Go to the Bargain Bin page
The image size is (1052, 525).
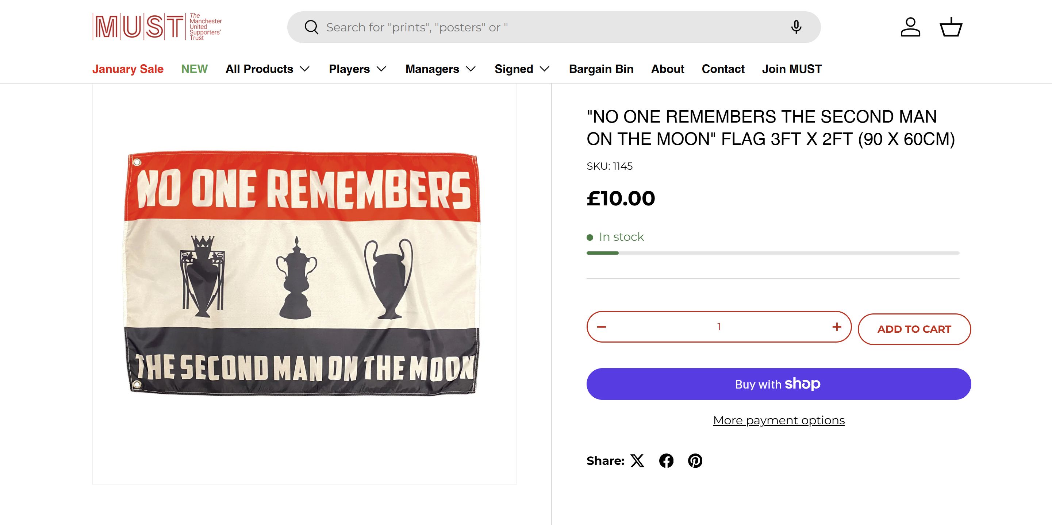pos(601,69)
